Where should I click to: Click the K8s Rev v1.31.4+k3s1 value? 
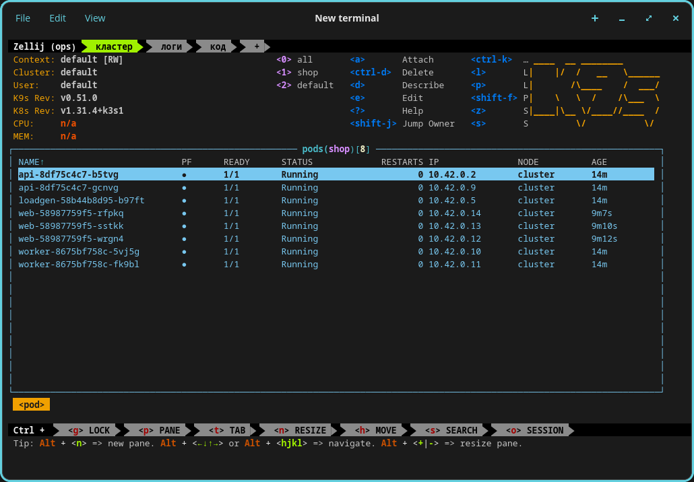point(92,110)
